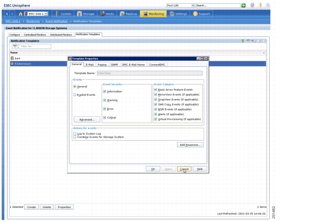Open the EMC-SAN-1 system selector dropdown
The image size is (310, 222).
[x=46, y=14]
